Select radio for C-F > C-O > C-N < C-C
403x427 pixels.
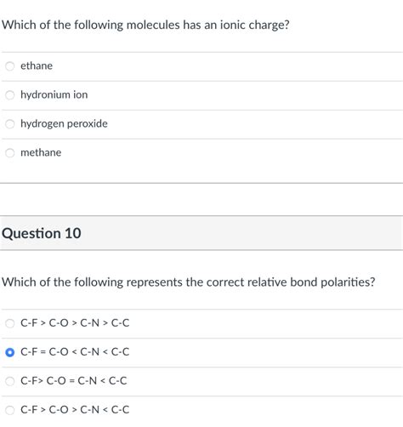click(x=10, y=410)
